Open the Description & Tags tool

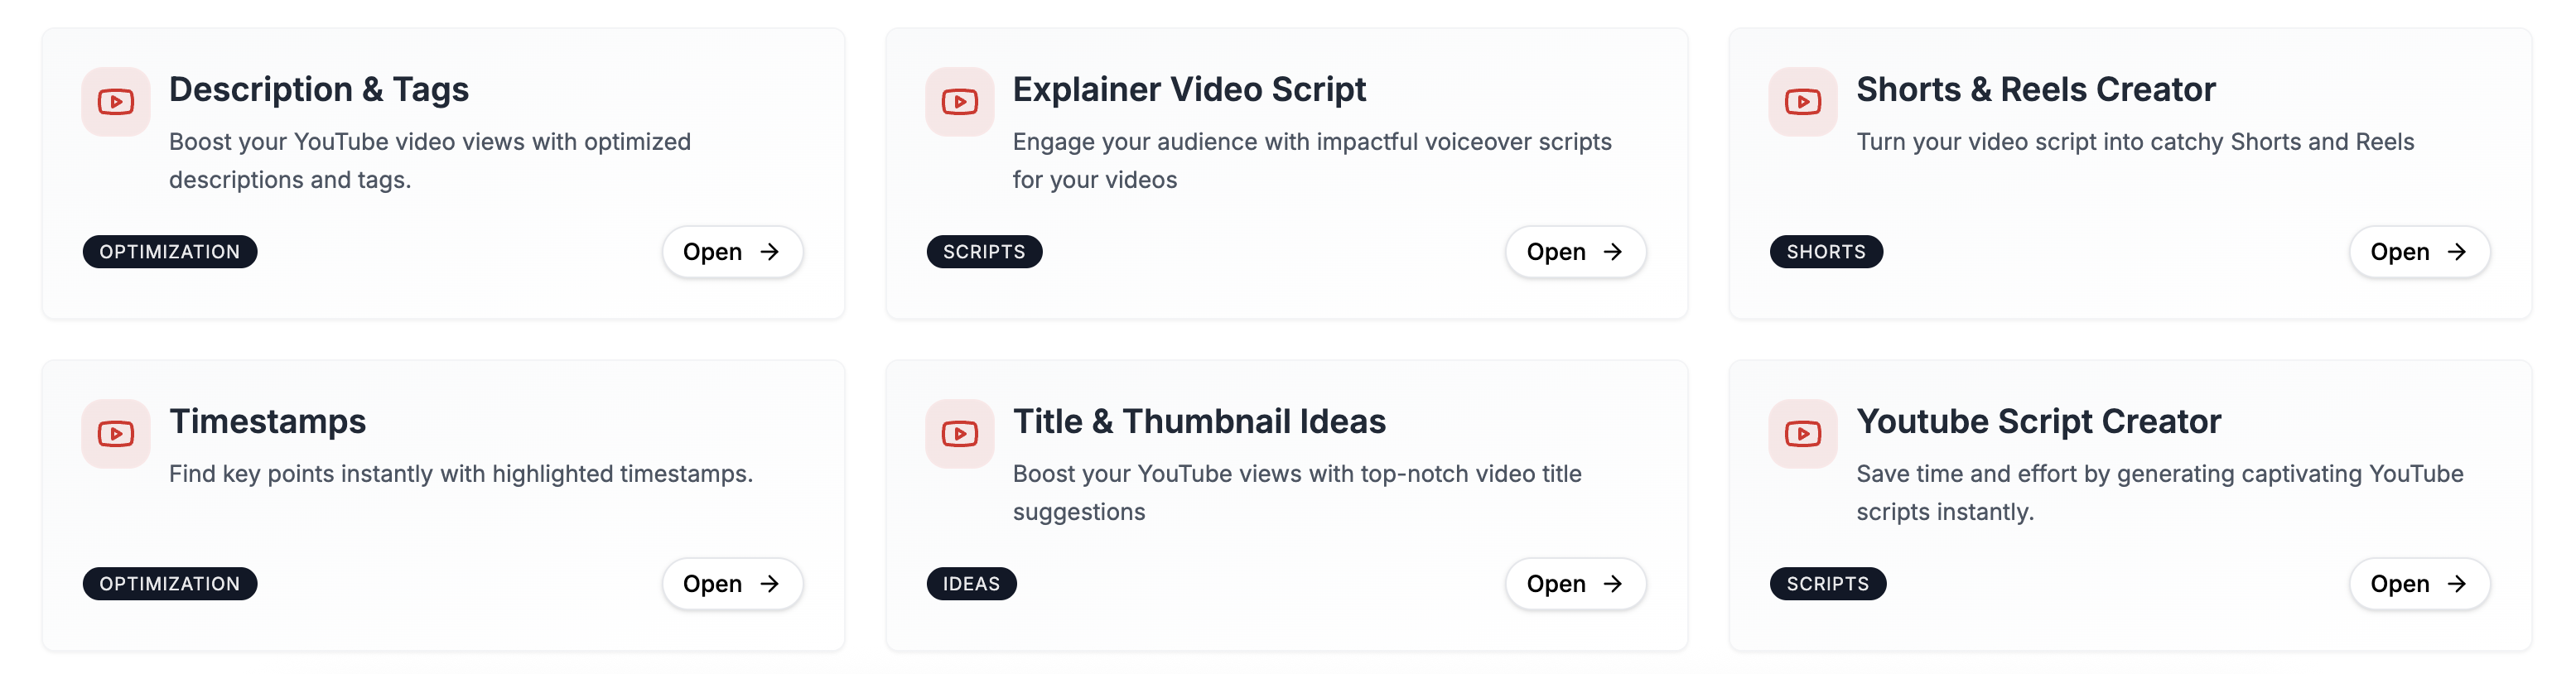[732, 252]
